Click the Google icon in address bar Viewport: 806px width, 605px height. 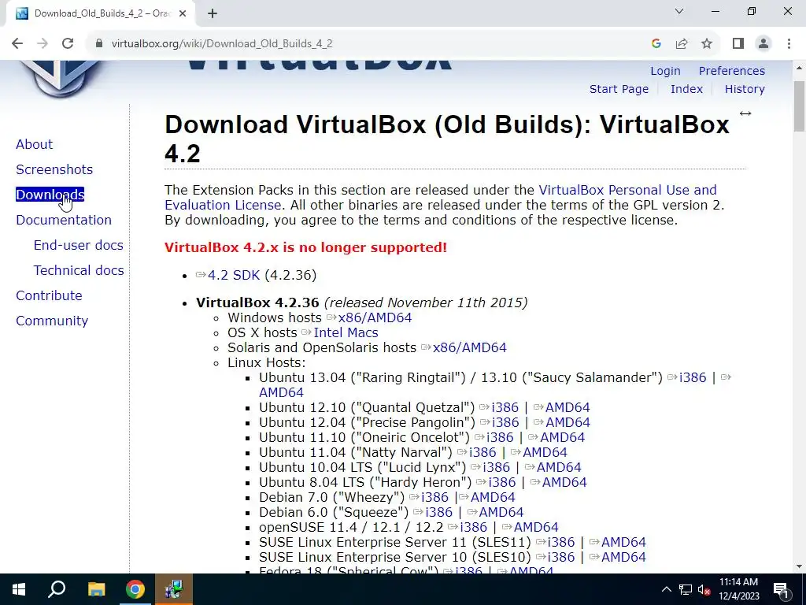(x=656, y=44)
